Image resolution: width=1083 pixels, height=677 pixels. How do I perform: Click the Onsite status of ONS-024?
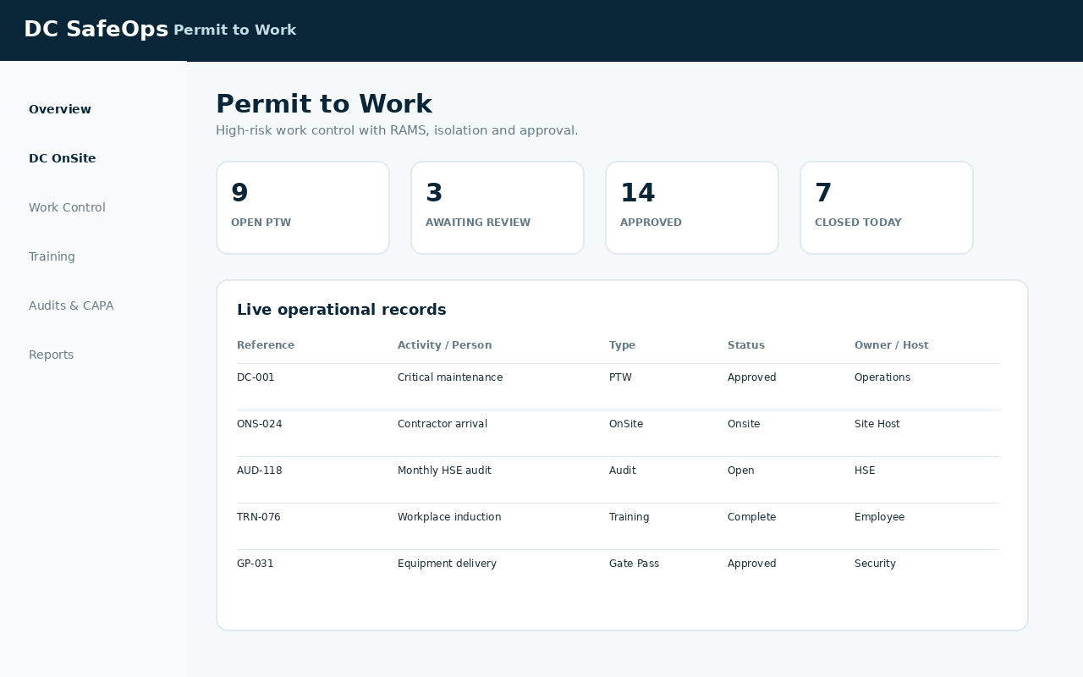pos(744,424)
